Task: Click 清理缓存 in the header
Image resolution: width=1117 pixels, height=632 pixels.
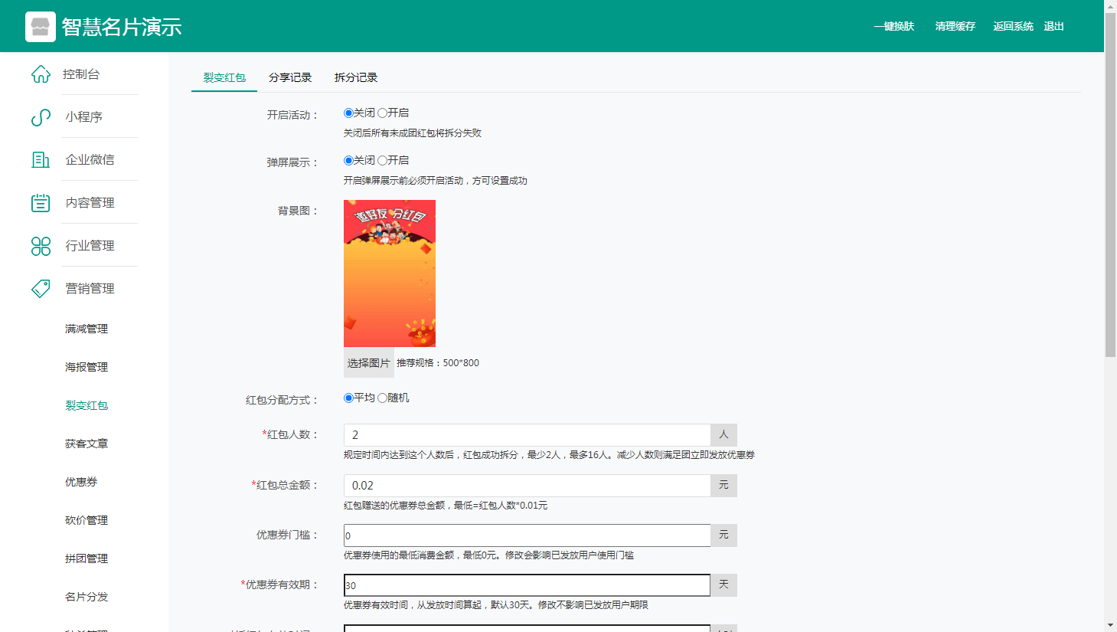Action: [x=955, y=26]
